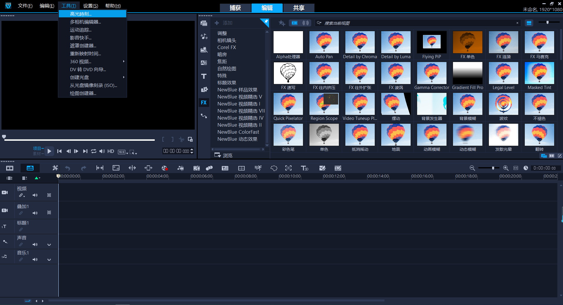Show video filters toggle in library
The height and width of the screenshot is (305, 563).
pyautogui.click(x=294, y=23)
